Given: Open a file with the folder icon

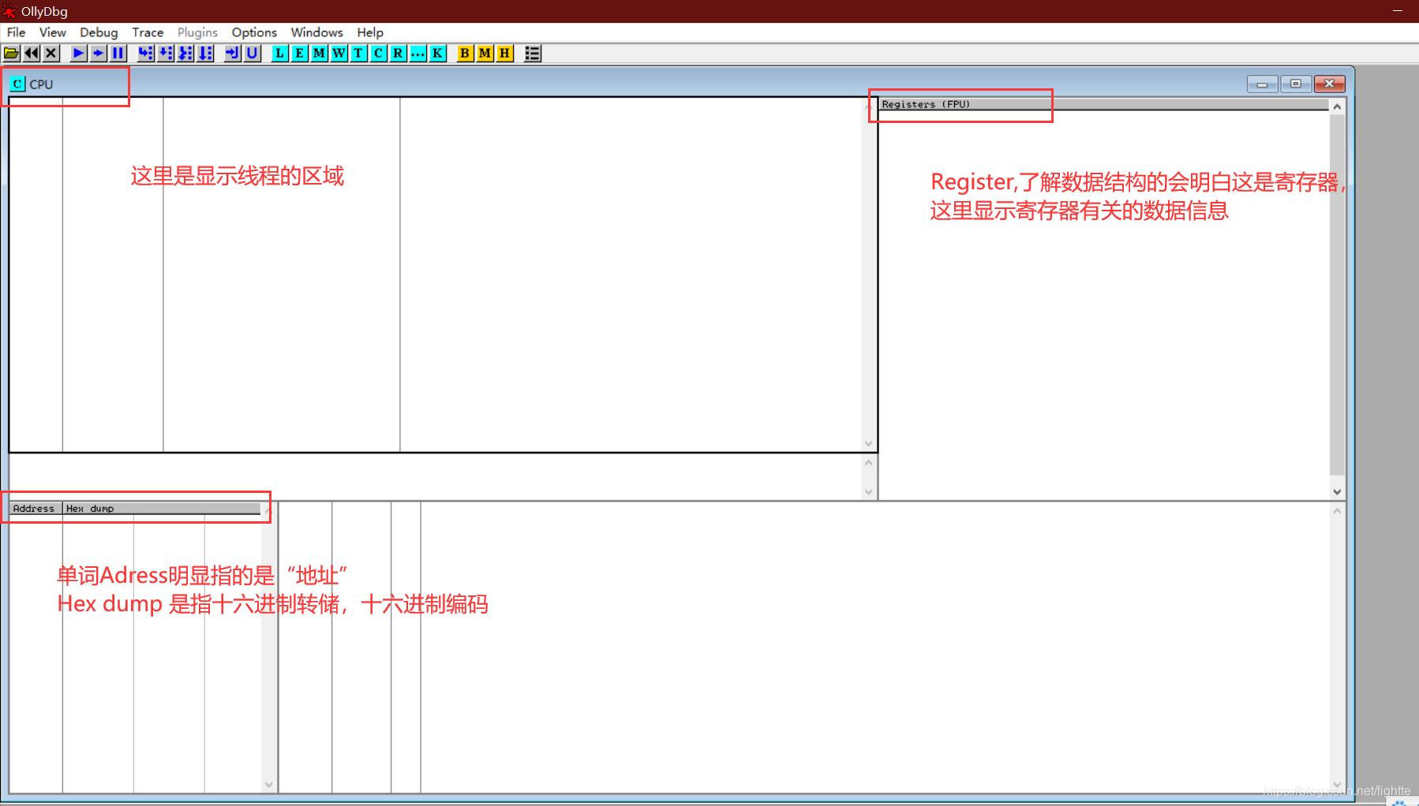Looking at the screenshot, I should pyautogui.click(x=12, y=54).
